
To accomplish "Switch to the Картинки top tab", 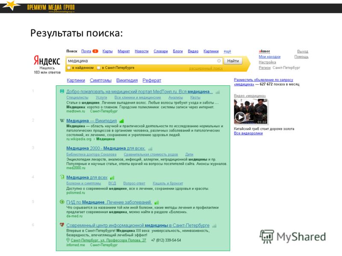I will click(x=211, y=51).
